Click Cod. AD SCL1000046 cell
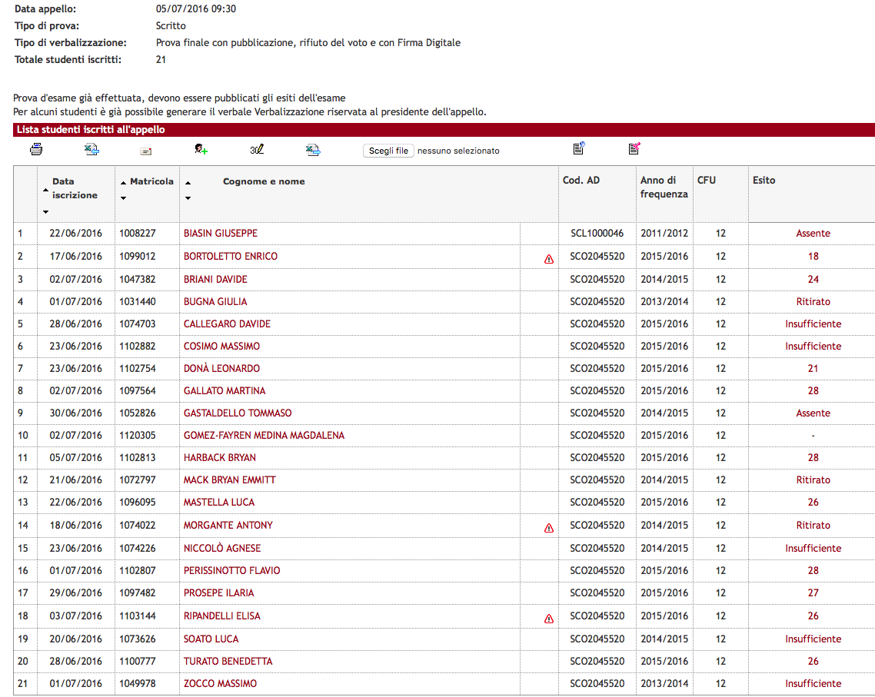The image size is (875, 697). 597,233
